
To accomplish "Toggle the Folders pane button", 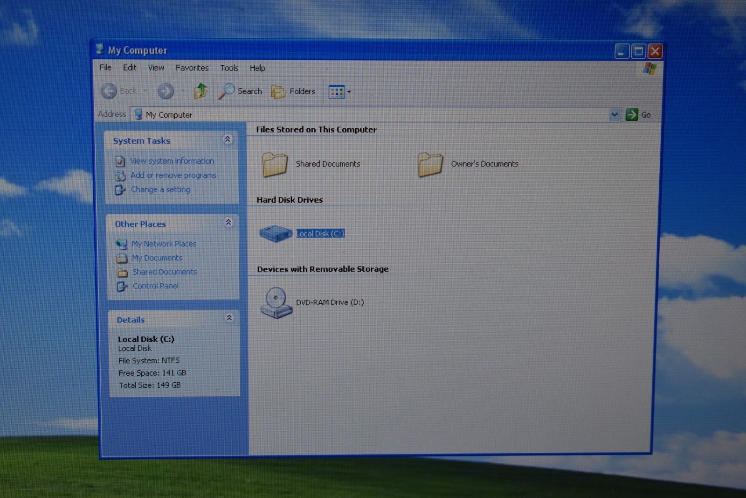I will click(294, 91).
